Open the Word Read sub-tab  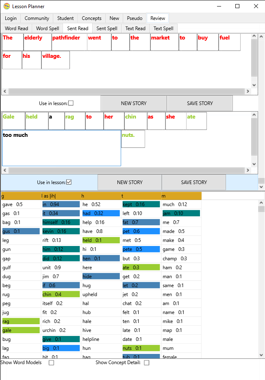[x=16, y=29]
